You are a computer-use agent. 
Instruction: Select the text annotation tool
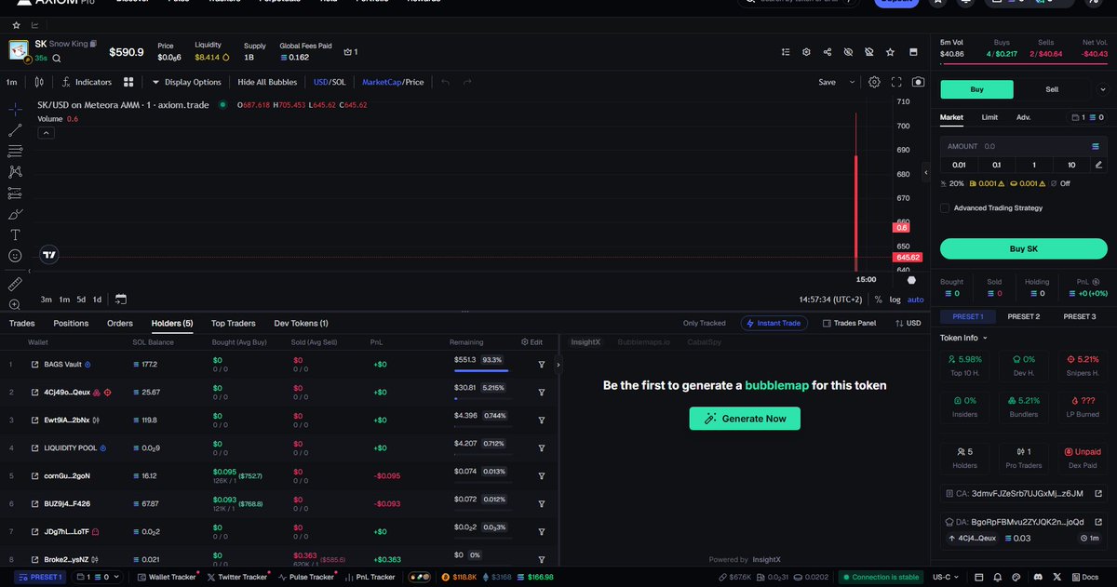click(15, 235)
